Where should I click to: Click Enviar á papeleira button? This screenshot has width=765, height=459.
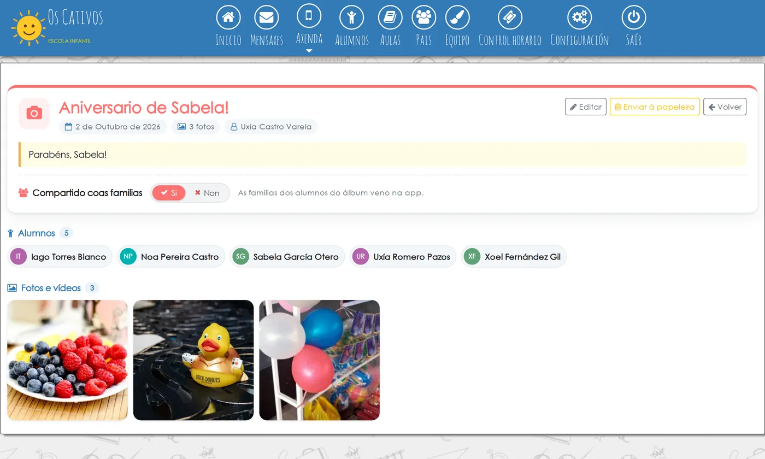pyautogui.click(x=655, y=107)
